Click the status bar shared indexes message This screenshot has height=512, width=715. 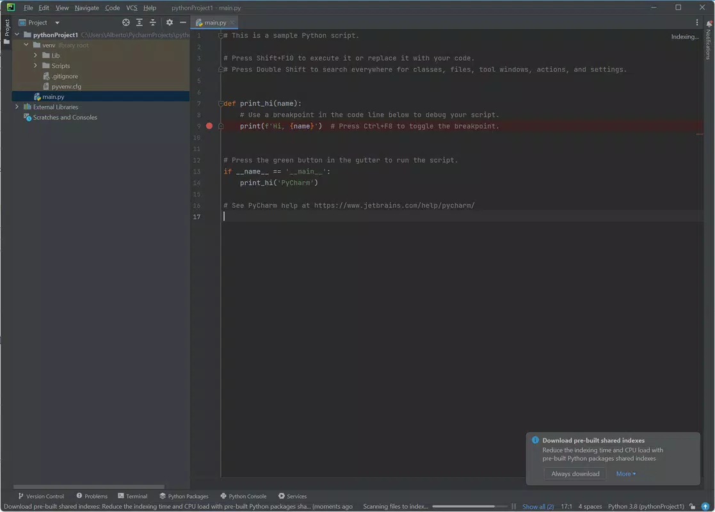pos(178,506)
